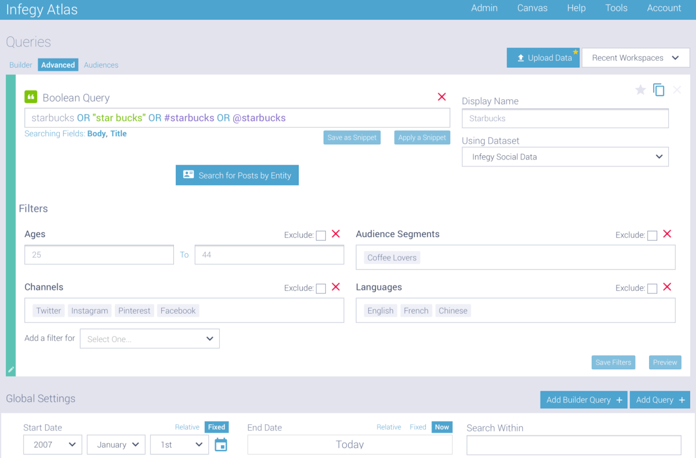This screenshot has height=458, width=696.
Task: Open the Using Dataset dropdown
Action: click(565, 157)
